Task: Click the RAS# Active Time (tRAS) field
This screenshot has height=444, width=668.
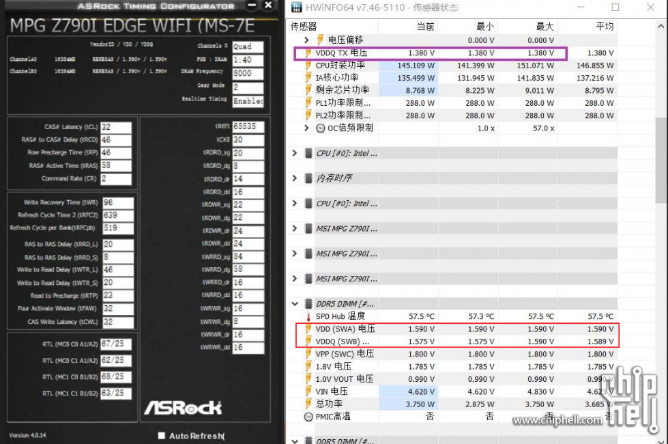Action: pyautogui.click(x=116, y=165)
